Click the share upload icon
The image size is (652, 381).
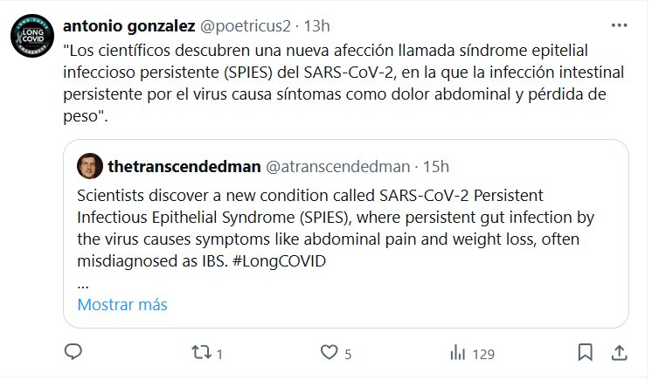(x=618, y=353)
